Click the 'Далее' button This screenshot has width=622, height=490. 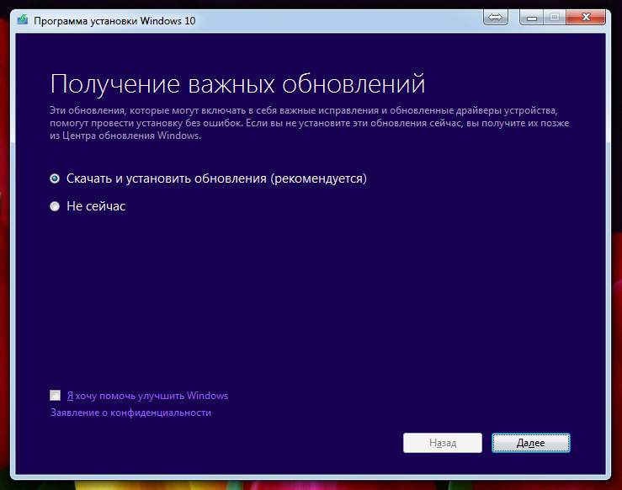tap(531, 443)
